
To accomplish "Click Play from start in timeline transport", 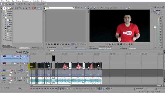I will tap(37, 89).
